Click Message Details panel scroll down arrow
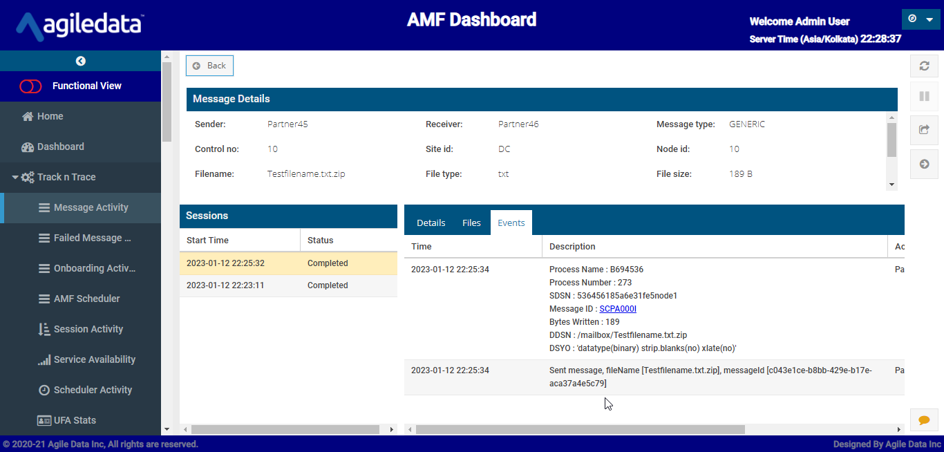The image size is (944, 452). (x=891, y=185)
